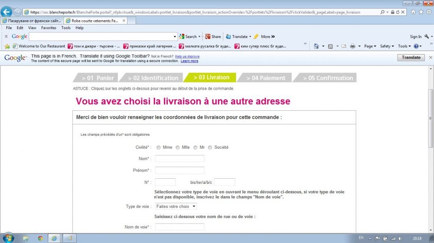Viewport: 434px width, 243px height.
Task: Refresh the page with the reload icon
Action: click(398, 12)
